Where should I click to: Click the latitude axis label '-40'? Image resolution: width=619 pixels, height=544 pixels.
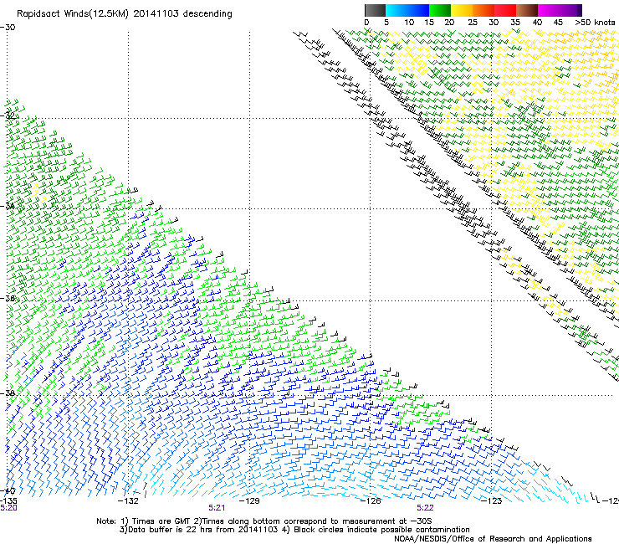point(8,490)
